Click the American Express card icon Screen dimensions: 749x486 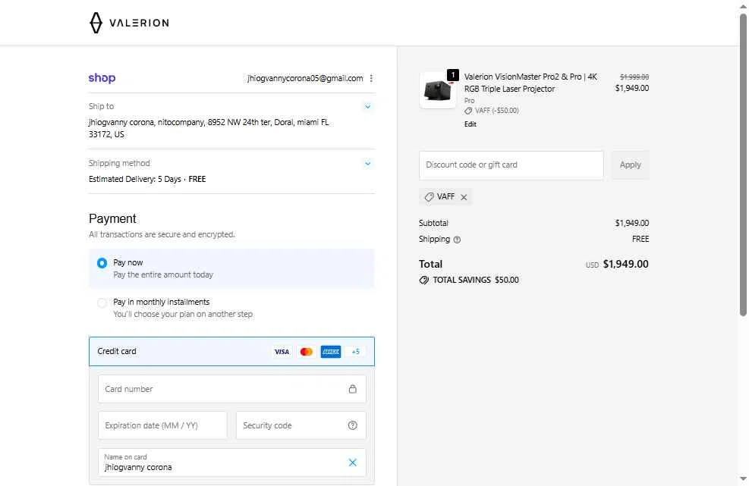331,352
